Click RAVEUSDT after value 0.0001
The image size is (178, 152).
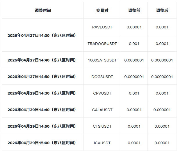162,27
